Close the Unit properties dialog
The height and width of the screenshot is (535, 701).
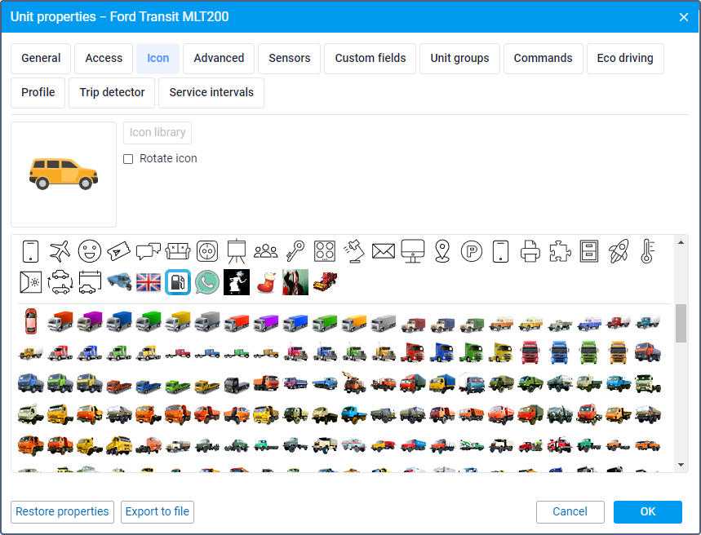[684, 17]
